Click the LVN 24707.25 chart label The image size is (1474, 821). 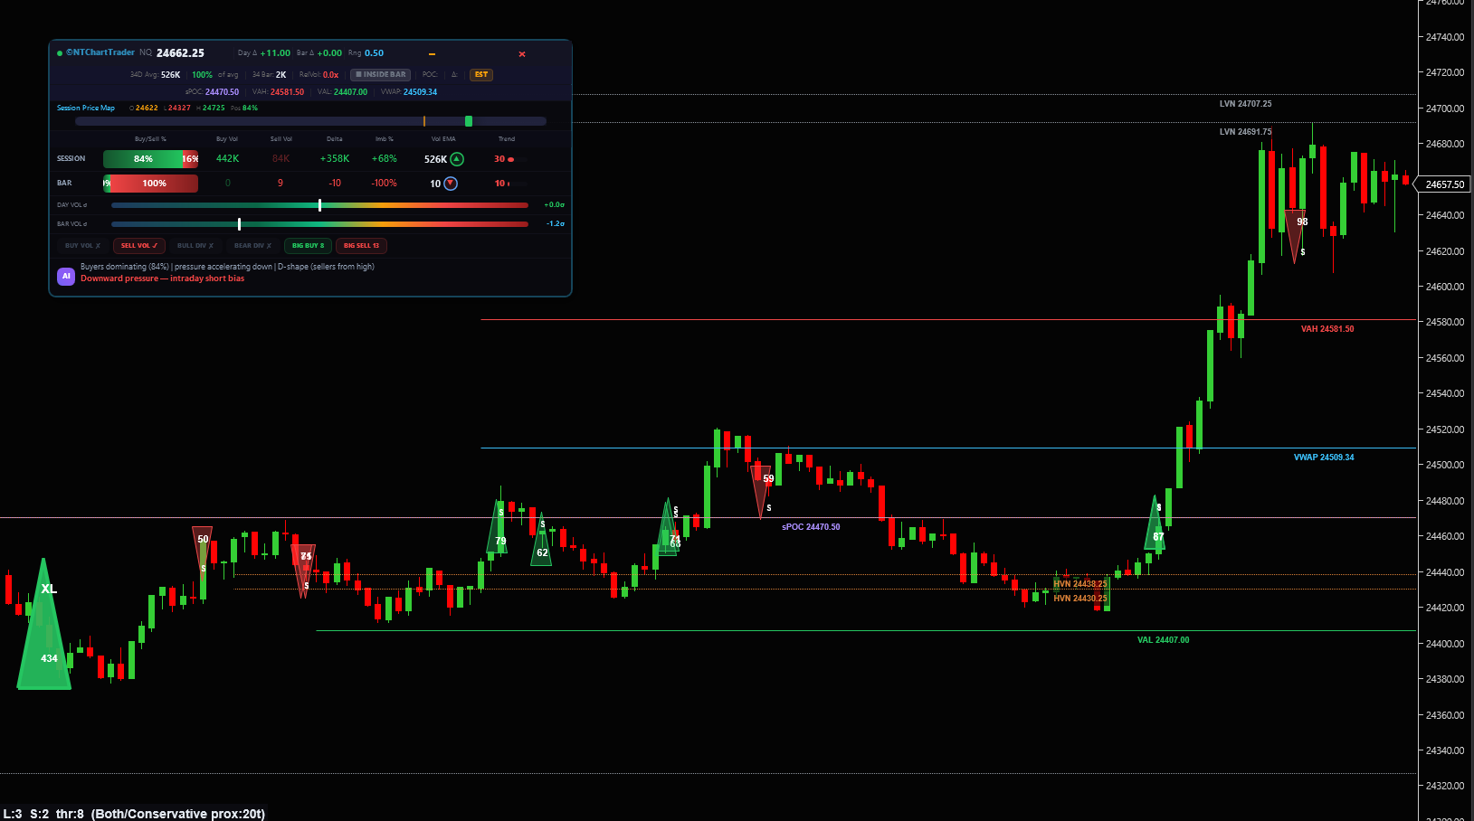point(1245,104)
